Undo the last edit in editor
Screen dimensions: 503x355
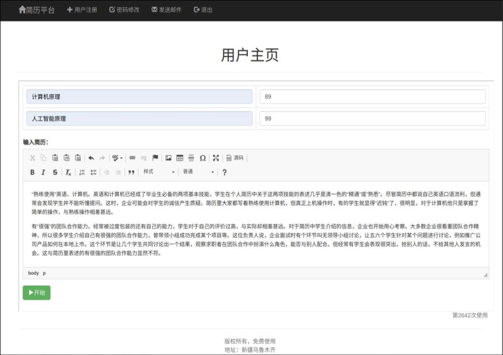coord(91,158)
